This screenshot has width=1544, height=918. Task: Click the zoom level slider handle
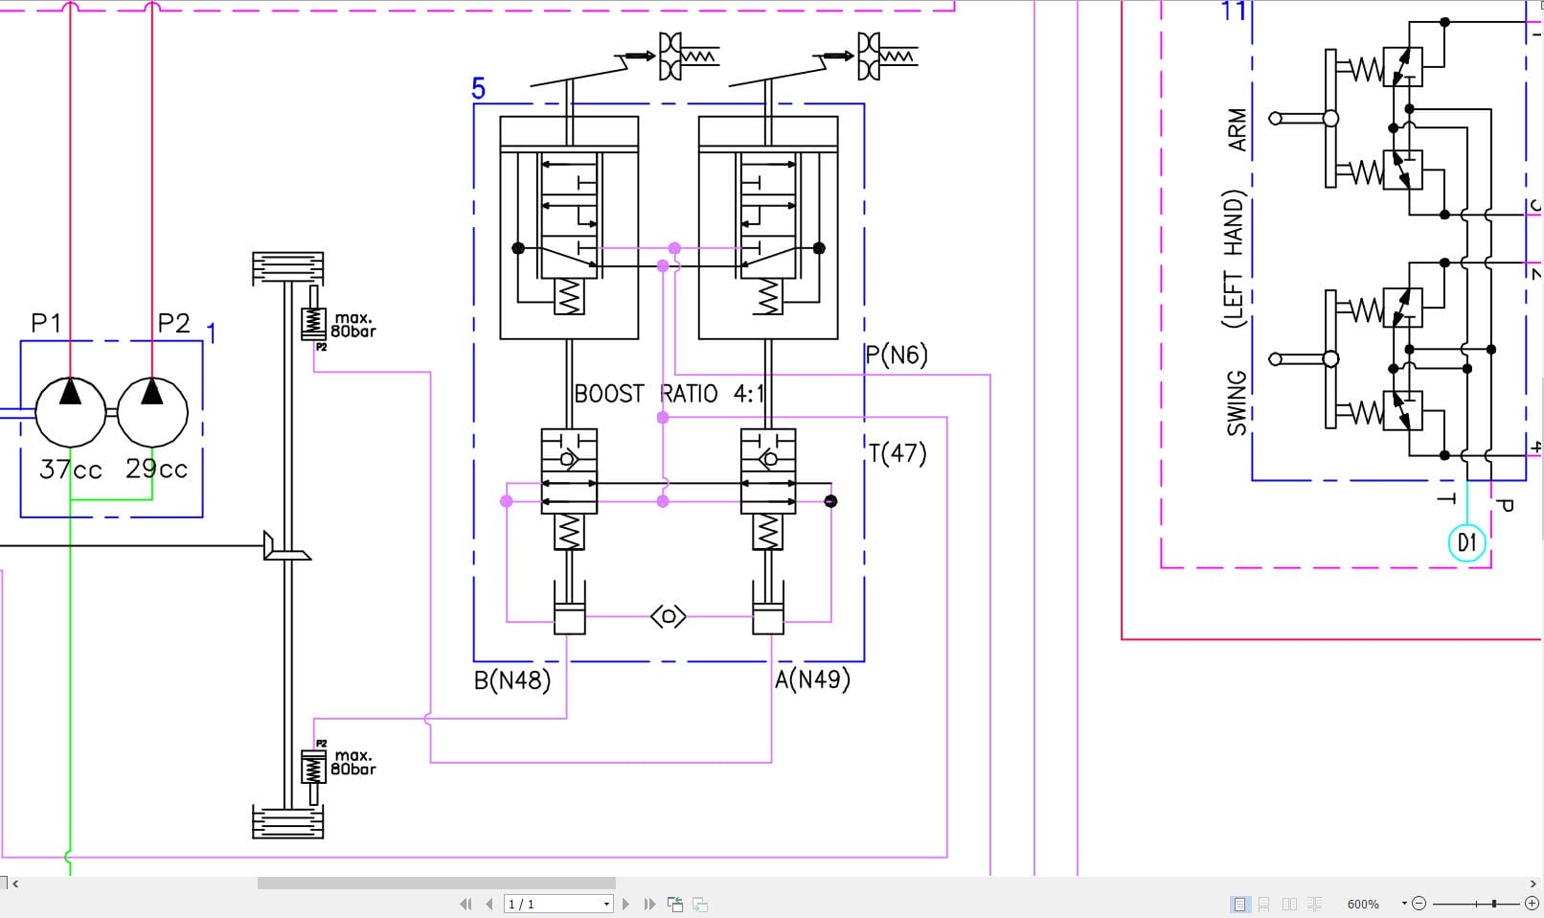coord(1494,903)
